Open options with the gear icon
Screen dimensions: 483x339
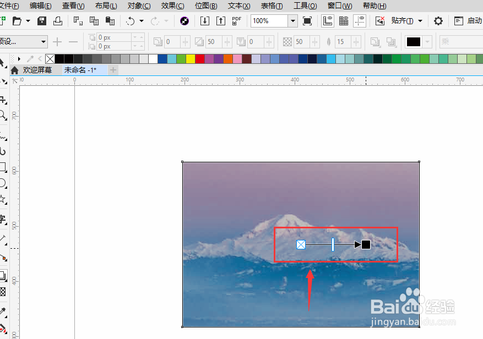point(438,21)
